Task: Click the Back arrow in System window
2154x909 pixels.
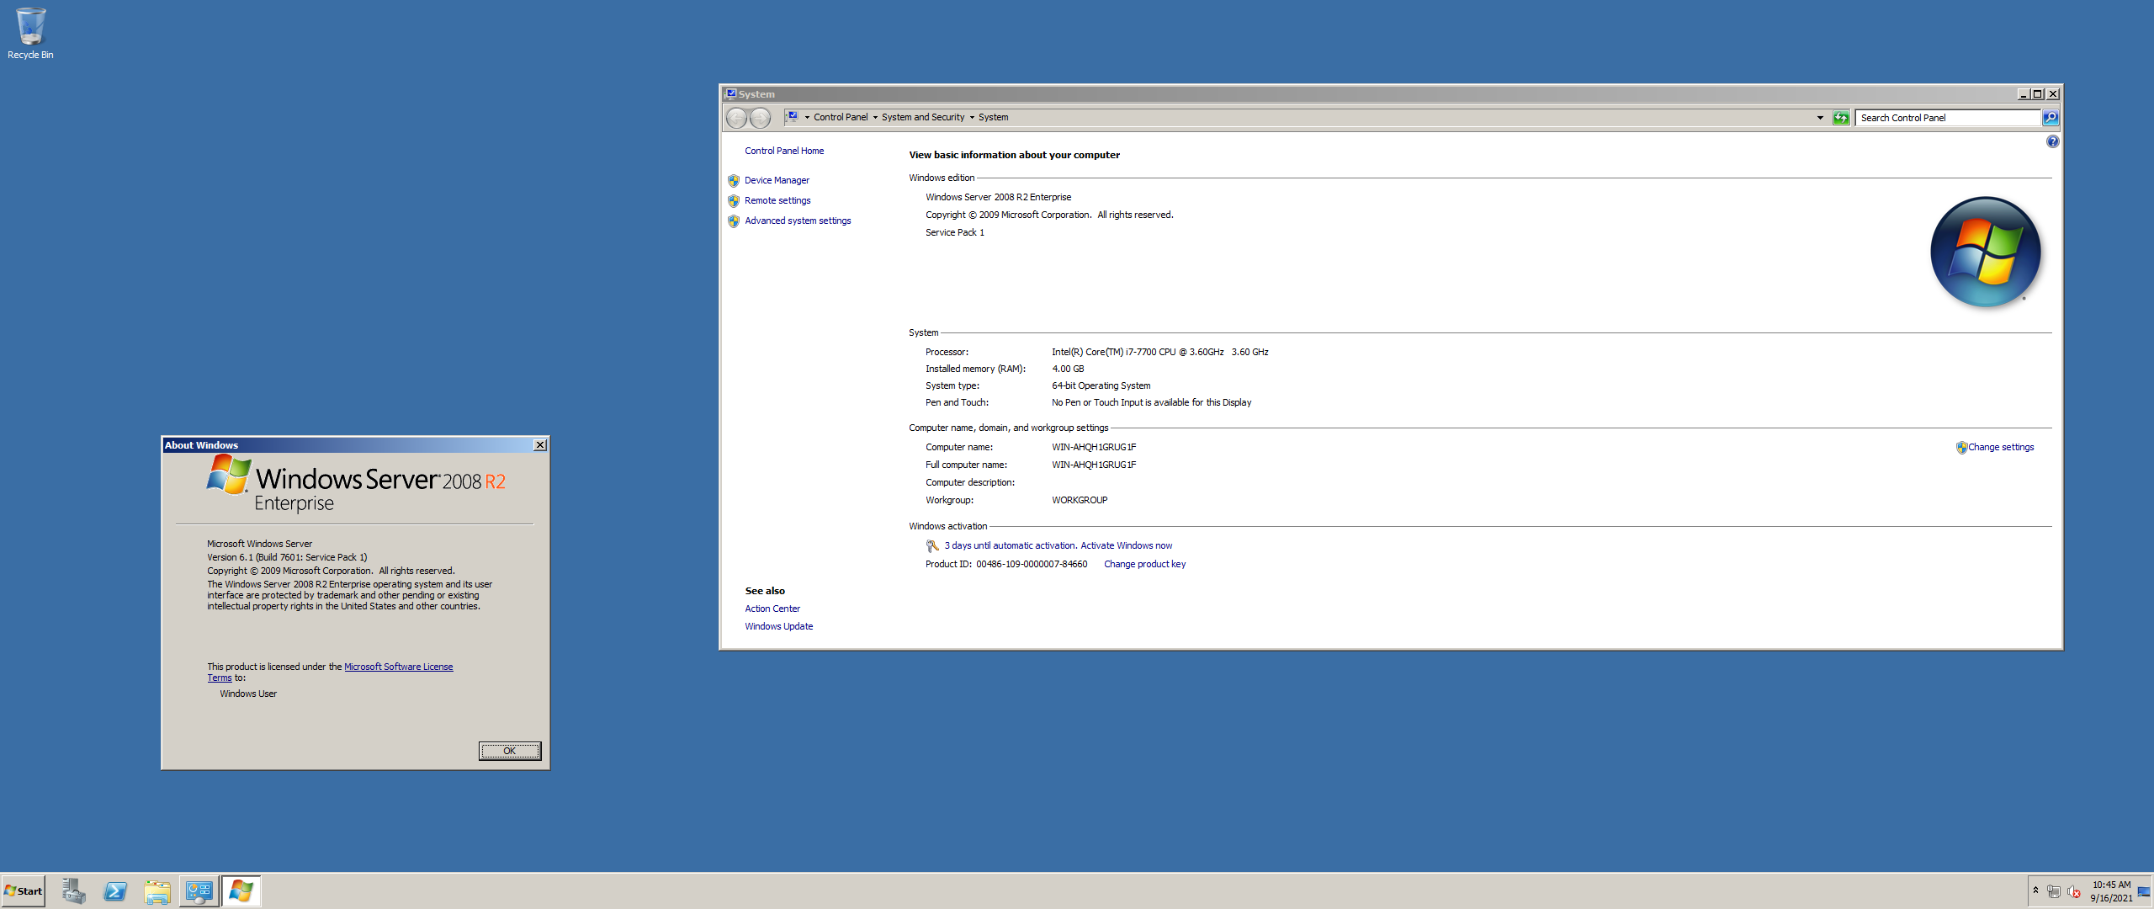Action: pos(736,118)
